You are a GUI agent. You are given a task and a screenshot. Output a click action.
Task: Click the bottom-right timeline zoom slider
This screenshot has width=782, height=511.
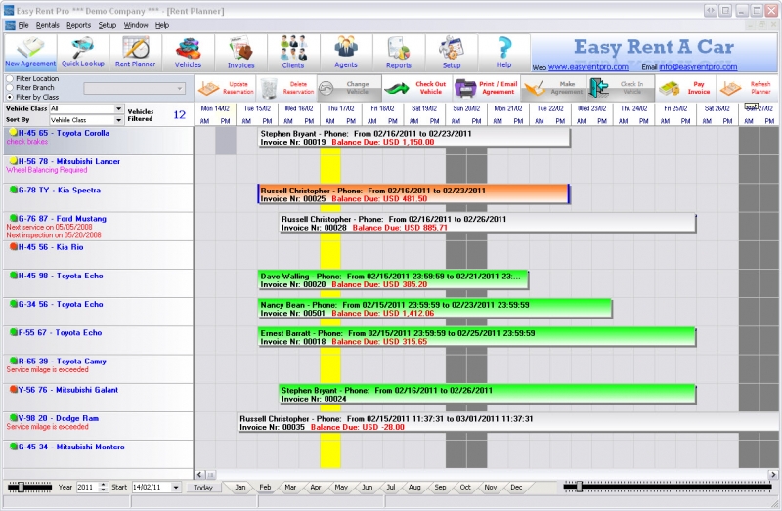click(x=579, y=486)
